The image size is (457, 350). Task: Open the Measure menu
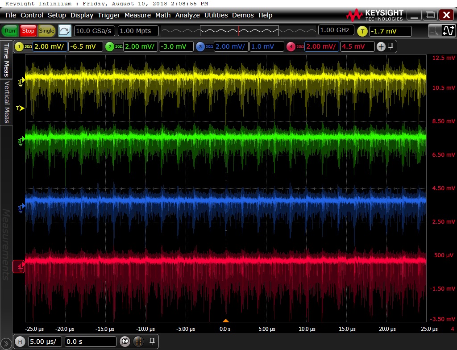(x=137, y=15)
